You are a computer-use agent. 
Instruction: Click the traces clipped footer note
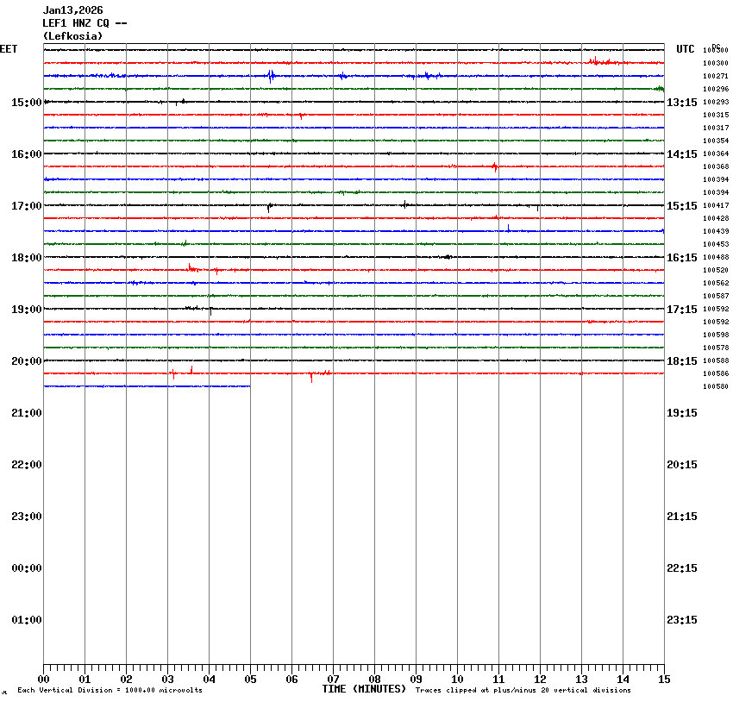click(523, 691)
